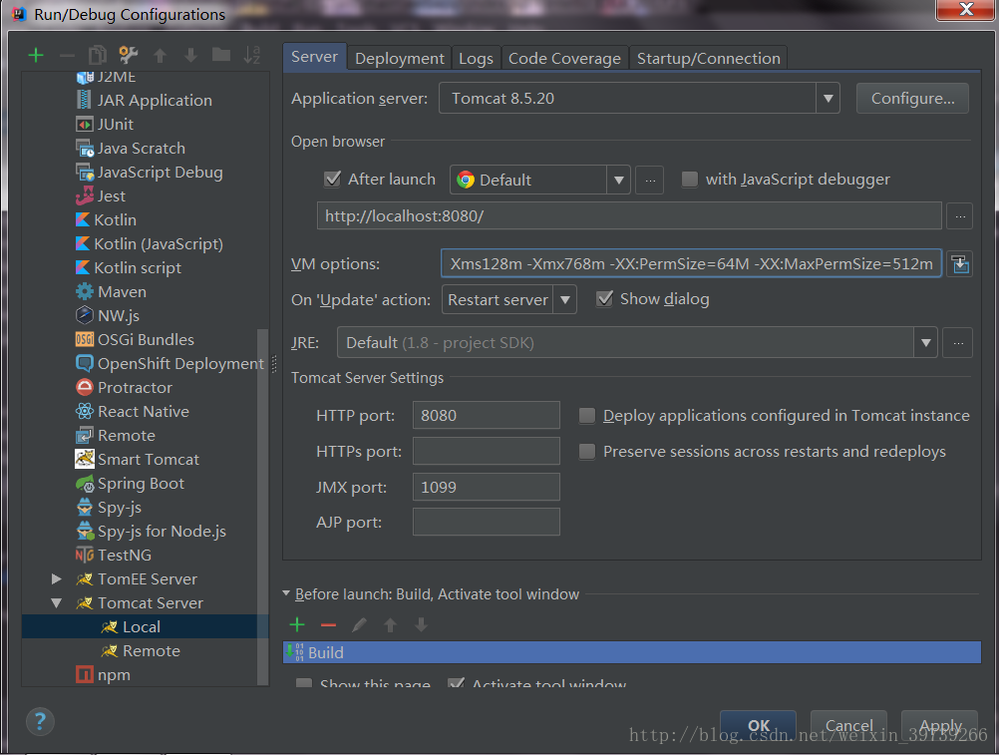
Task: Select the Build entry in before-launch list
Action: 632,652
